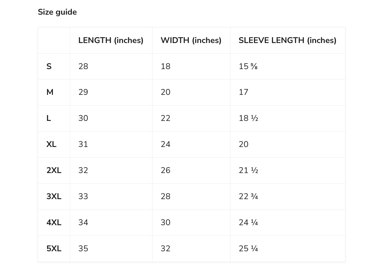Viewport: 382px width, 277px height.
Task: Select the width value 22 for L
Action: (x=166, y=118)
